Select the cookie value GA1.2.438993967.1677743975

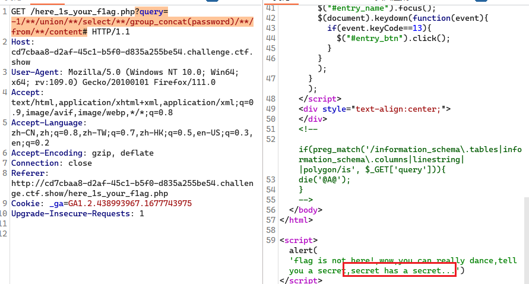click(130, 204)
